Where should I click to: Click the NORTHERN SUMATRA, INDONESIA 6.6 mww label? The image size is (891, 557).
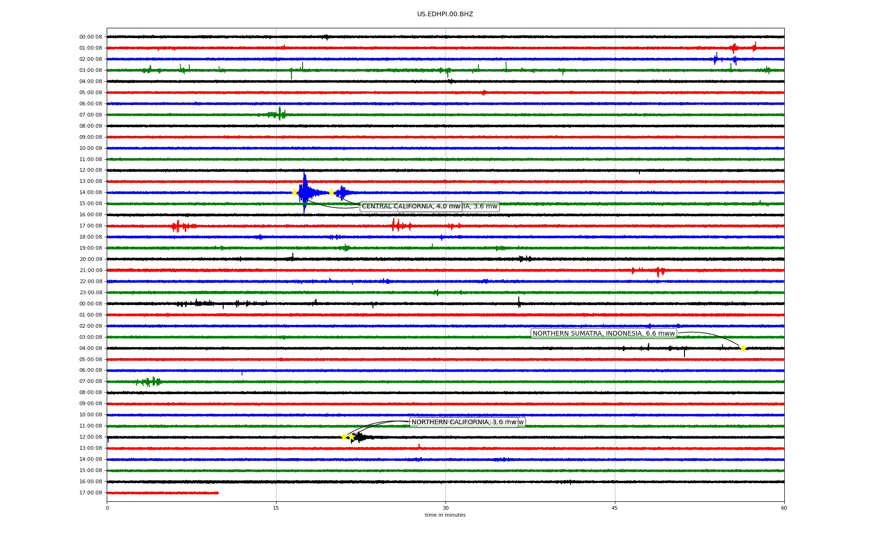pyautogui.click(x=603, y=333)
